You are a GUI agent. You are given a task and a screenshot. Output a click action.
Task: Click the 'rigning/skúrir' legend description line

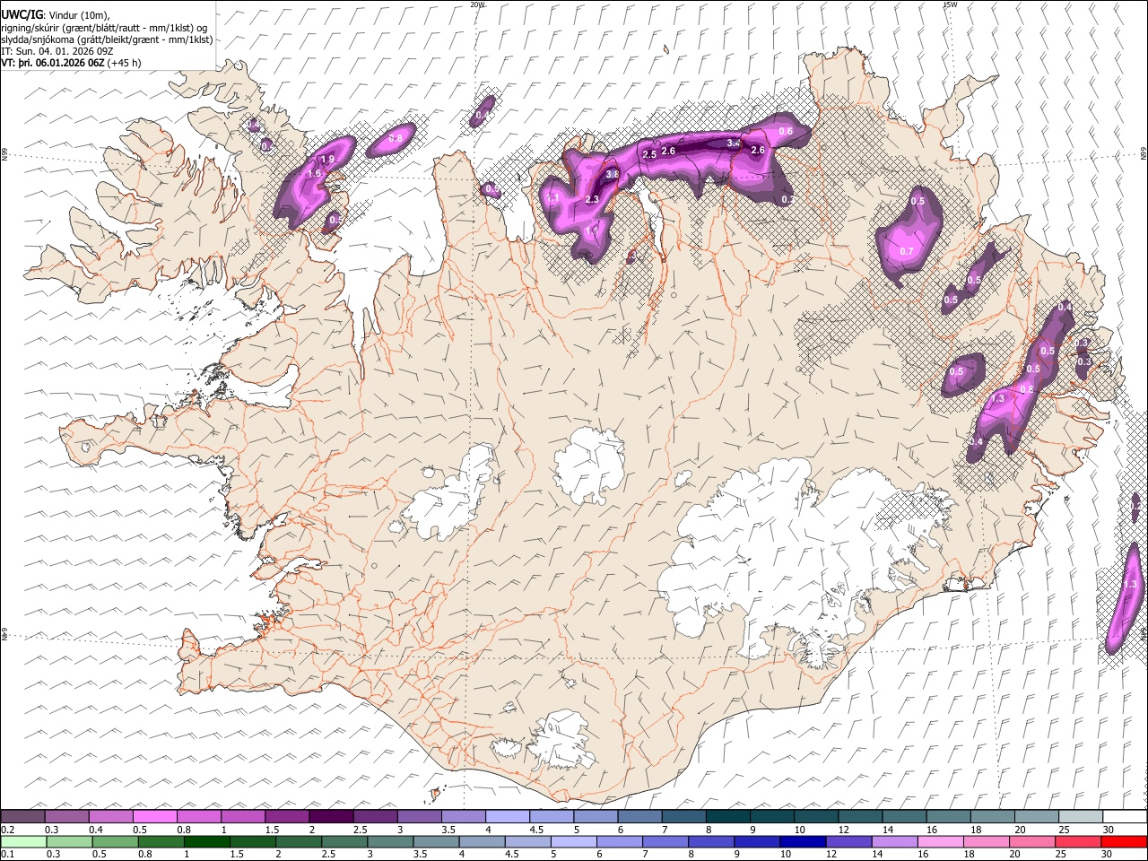coord(105,28)
